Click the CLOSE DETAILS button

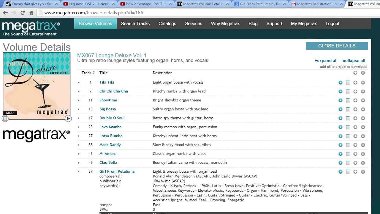pos(337,46)
